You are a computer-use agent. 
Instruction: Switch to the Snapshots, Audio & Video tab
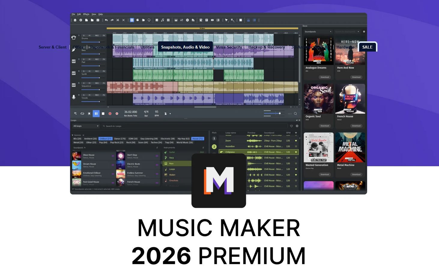185,47
